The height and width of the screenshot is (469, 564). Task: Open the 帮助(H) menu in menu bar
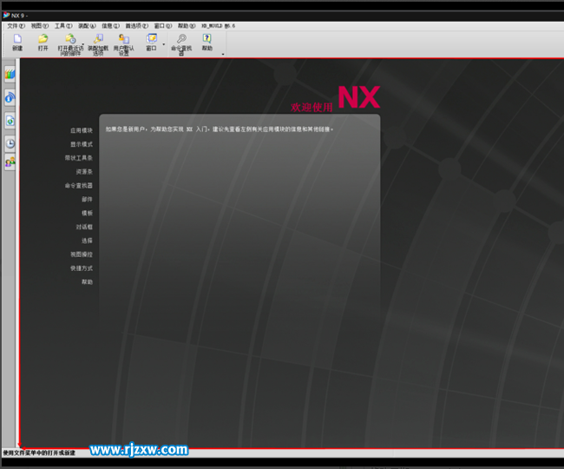[x=187, y=26]
